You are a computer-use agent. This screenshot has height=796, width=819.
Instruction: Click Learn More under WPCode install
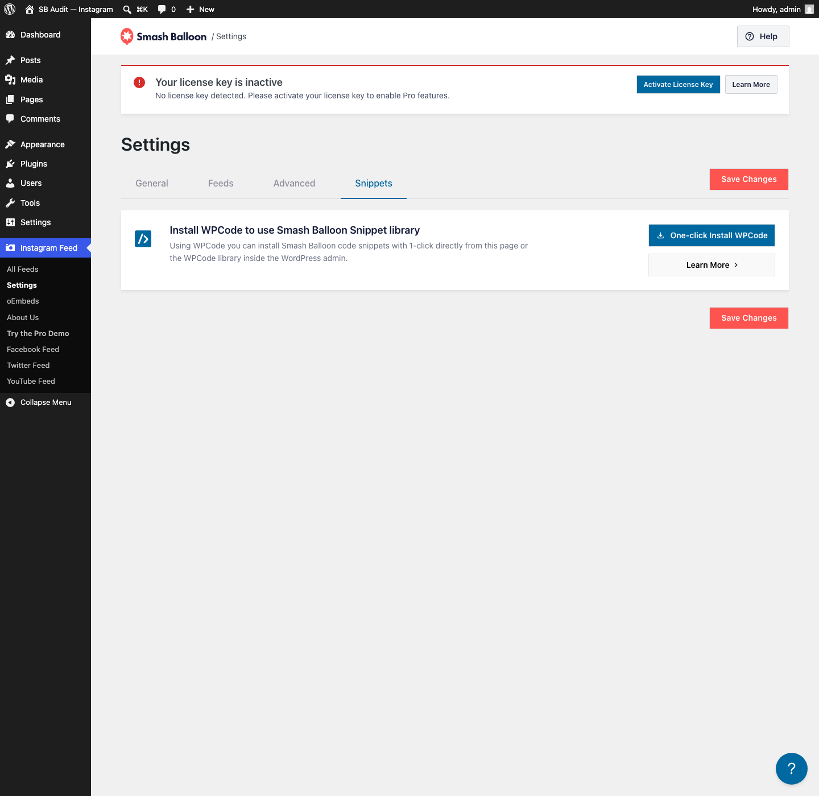click(712, 265)
